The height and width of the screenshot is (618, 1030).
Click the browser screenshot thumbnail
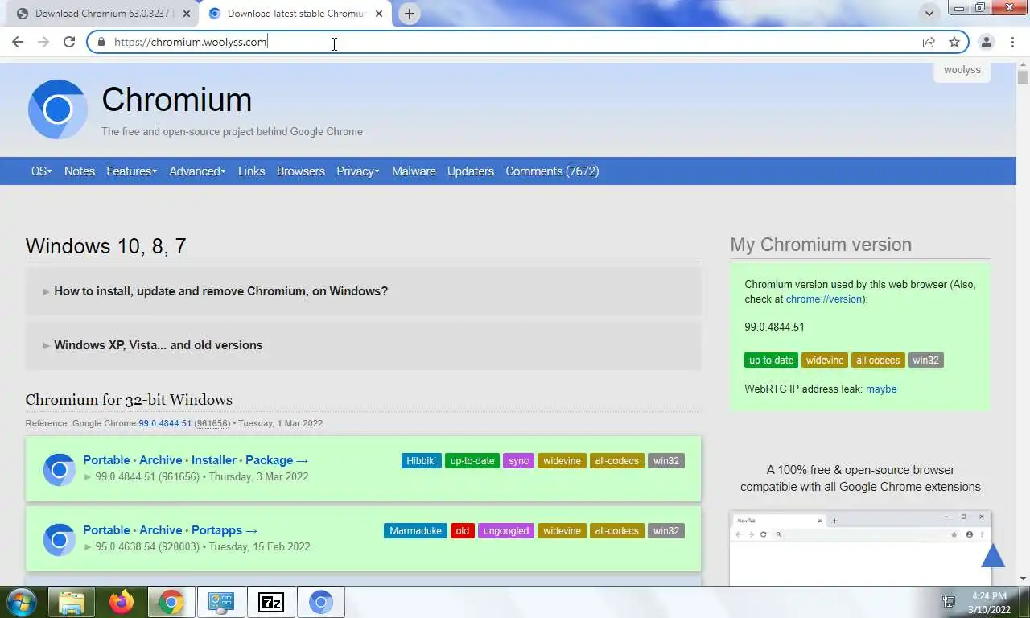[860, 548]
